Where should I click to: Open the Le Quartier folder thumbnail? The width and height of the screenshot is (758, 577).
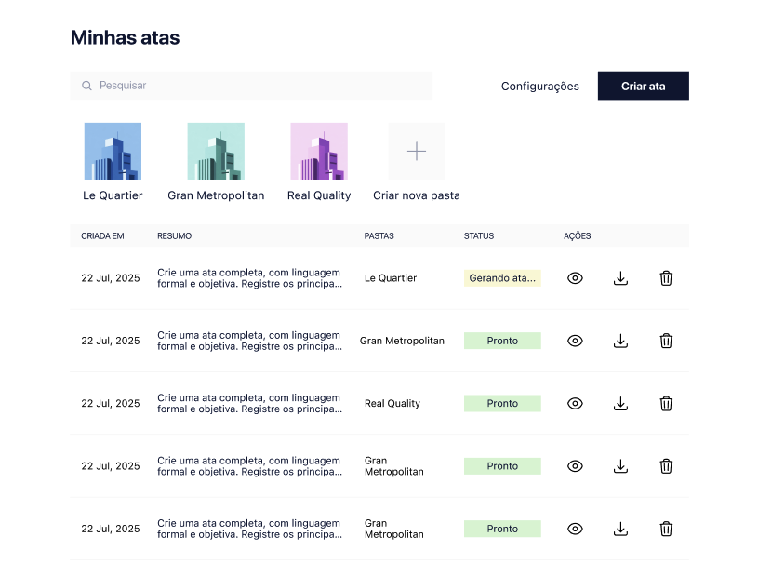coord(113,152)
